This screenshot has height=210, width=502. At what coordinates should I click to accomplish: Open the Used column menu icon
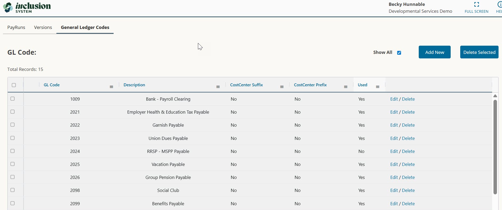(x=377, y=87)
